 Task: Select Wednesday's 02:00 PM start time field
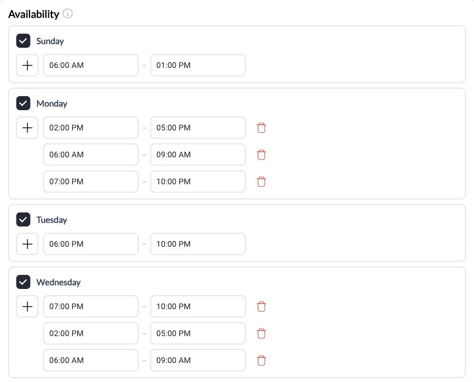click(x=91, y=334)
